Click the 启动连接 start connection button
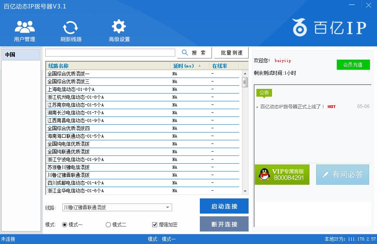This screenshot has height=244, width=377. click(224, 206)
